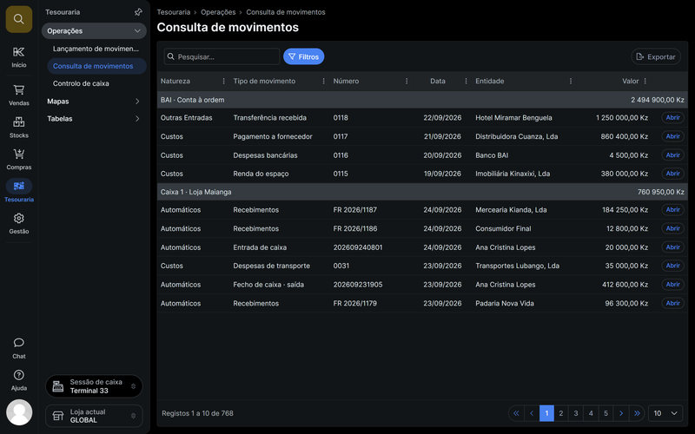Open the search icon in the sidebar
The image size is (695, 434).
(x=18, y=19)
